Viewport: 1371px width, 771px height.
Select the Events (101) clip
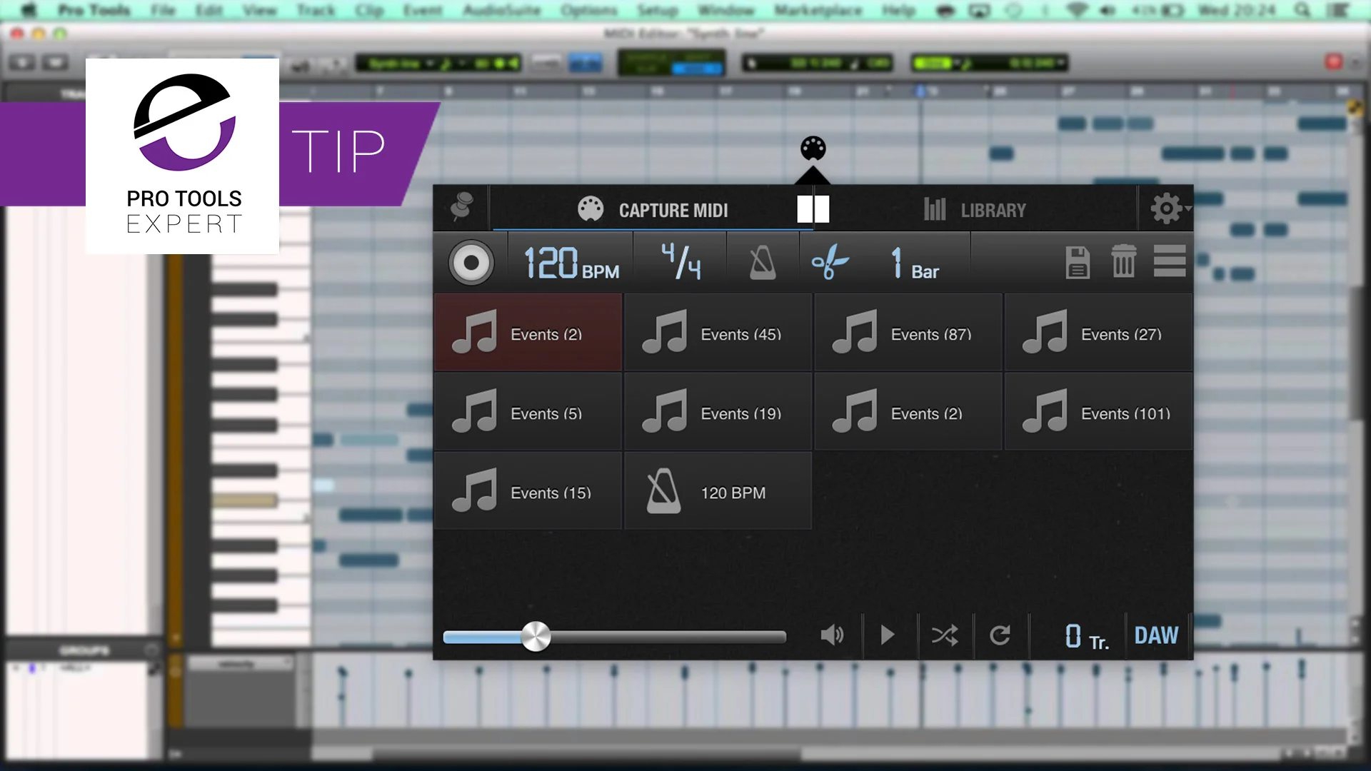tap(1098, 413)
